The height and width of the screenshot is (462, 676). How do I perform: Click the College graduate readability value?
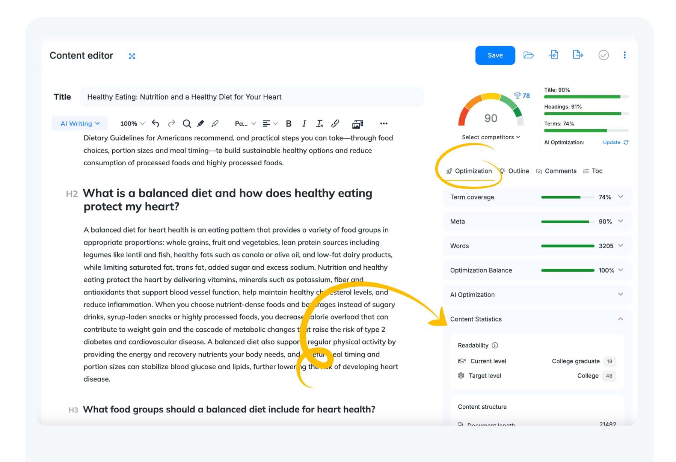[x=576, y=361]
